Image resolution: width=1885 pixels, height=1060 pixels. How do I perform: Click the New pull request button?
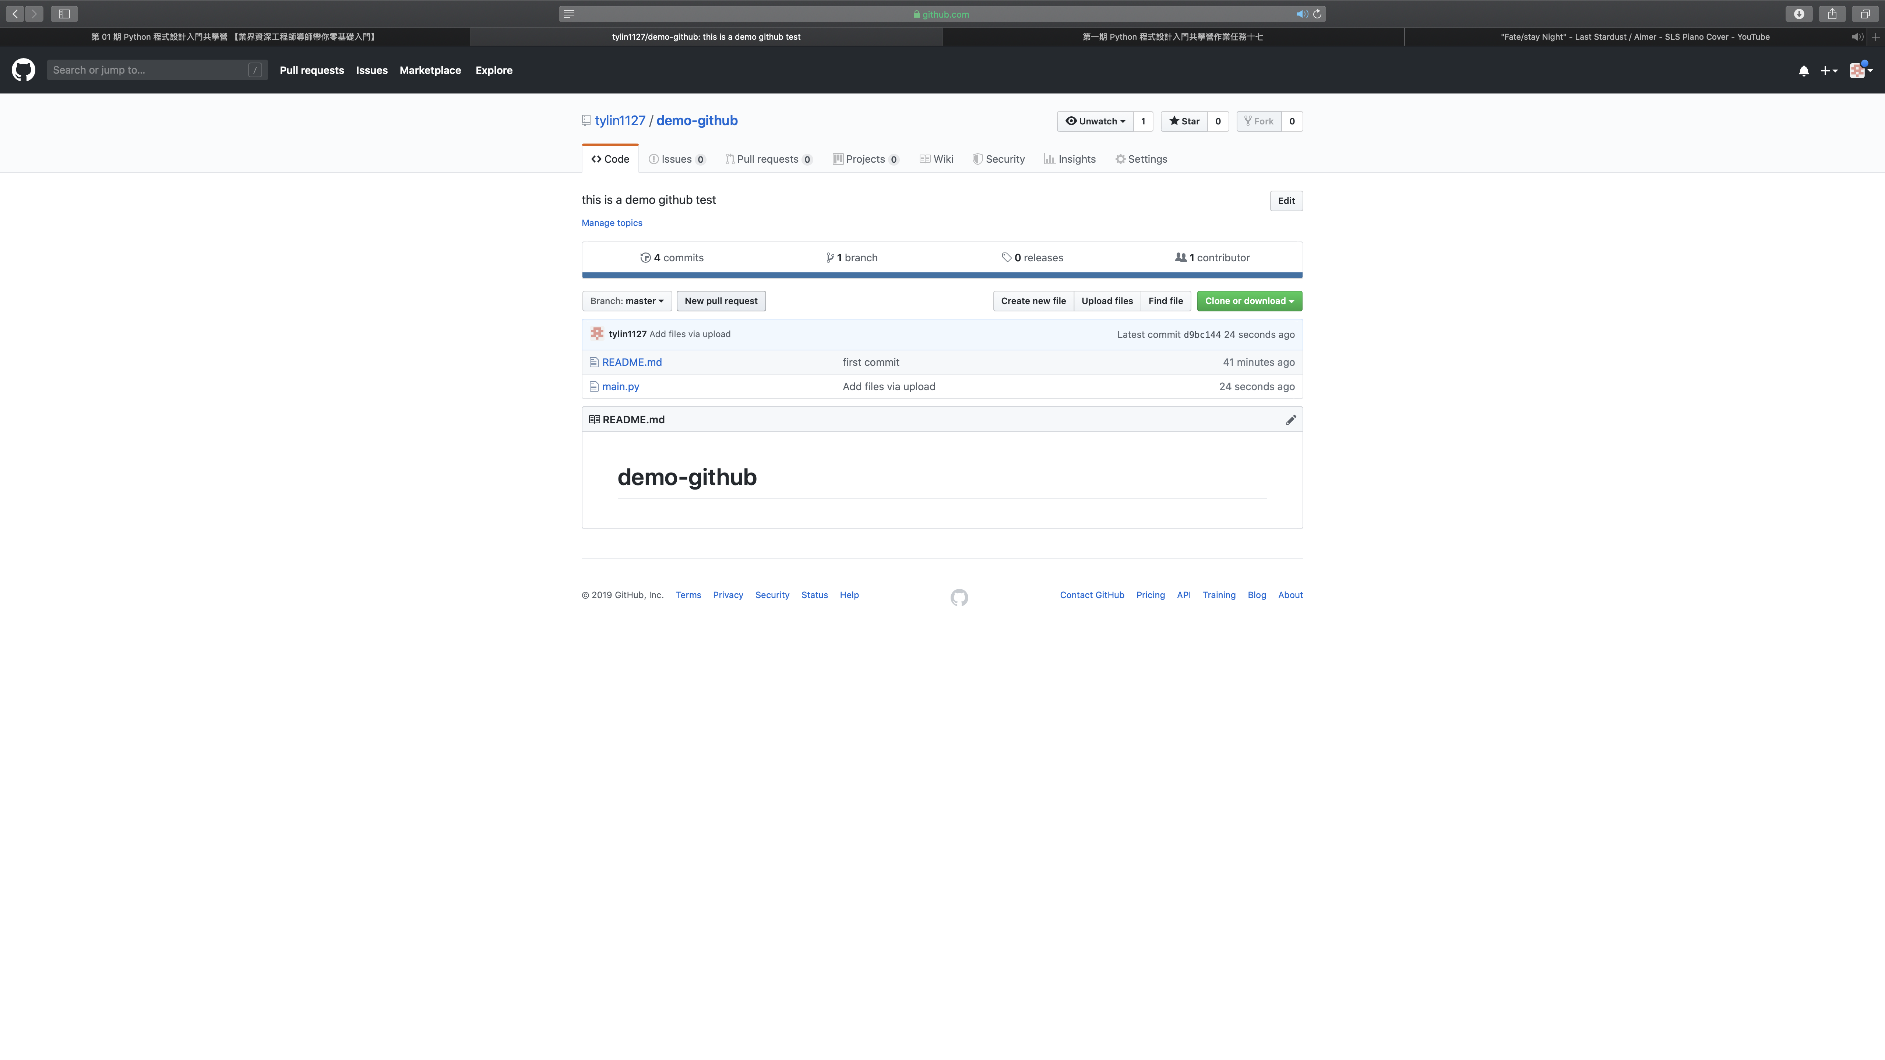point(721,301)
